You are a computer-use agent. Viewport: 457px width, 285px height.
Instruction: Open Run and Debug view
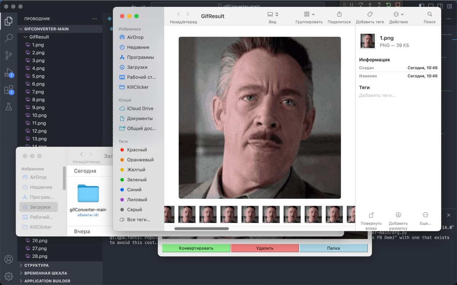[x=8, y=73]
